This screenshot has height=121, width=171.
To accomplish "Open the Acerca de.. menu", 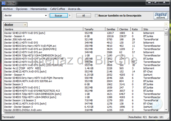I will (75, 9).
